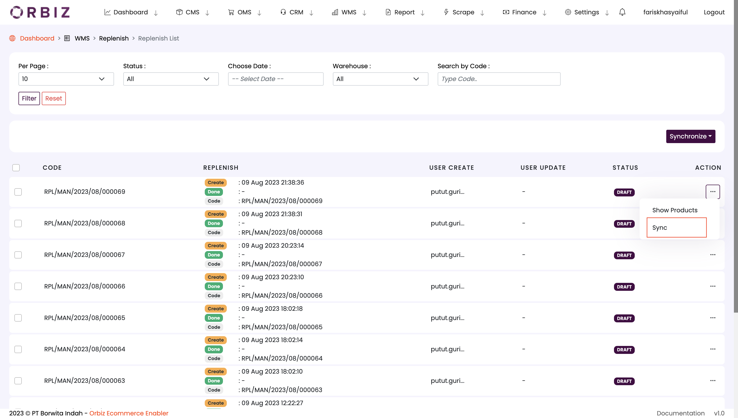The width and height of the screenshot is (738, 418).
Task: Check the row RPL/MAN/2023/08/000066
Action: (x=18, y=286)
